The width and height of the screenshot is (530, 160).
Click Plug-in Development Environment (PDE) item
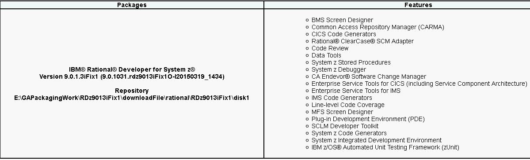click(x=368, y=119)
